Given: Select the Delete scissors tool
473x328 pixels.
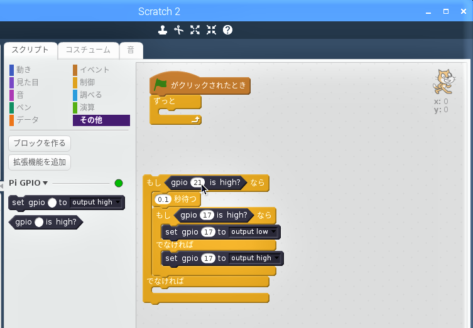Looking at the screenshot, I should pos(179,30).
